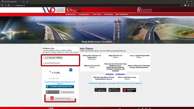Viewport: 194px width, 109px height.
Task: Open the Twitter icon in the footer
Action: tap(142, 108)
